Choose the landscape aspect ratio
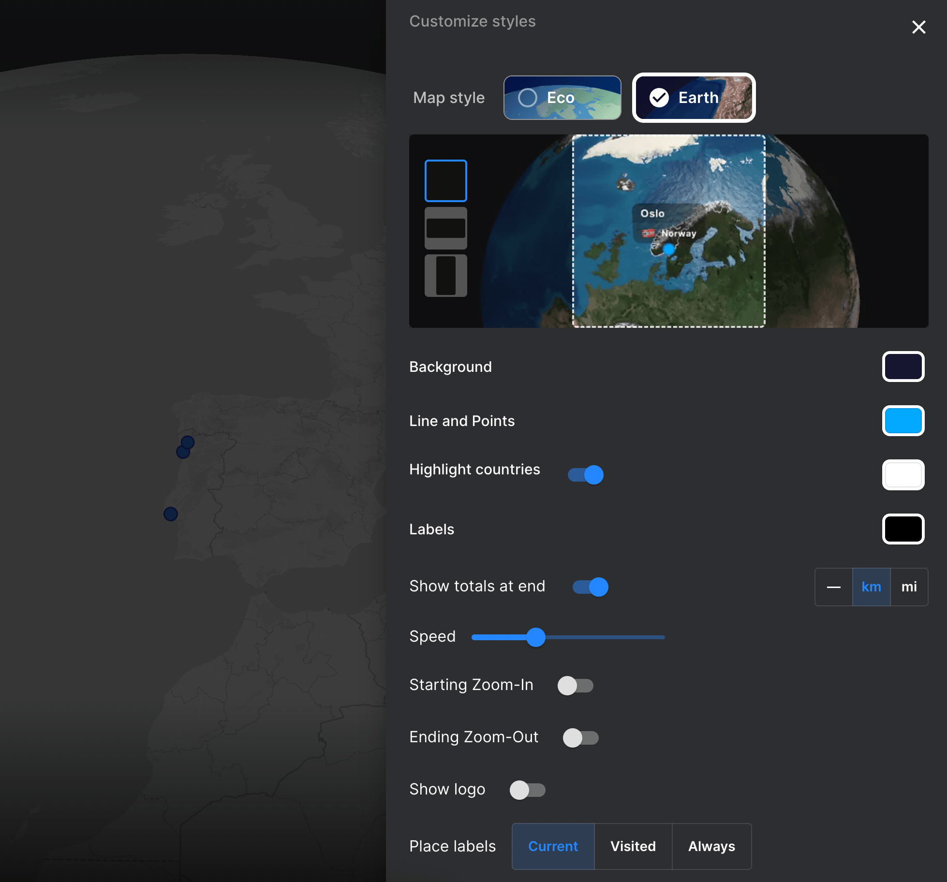 [445, 227]
